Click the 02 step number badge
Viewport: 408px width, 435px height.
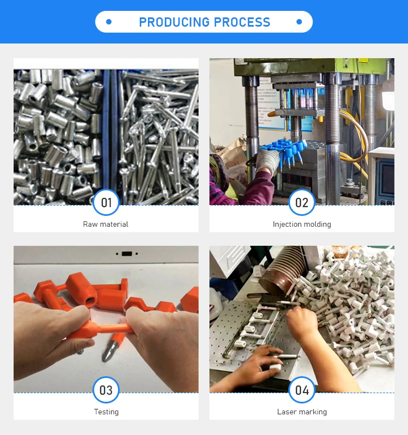pyautogui.click(x=302, y=202)
